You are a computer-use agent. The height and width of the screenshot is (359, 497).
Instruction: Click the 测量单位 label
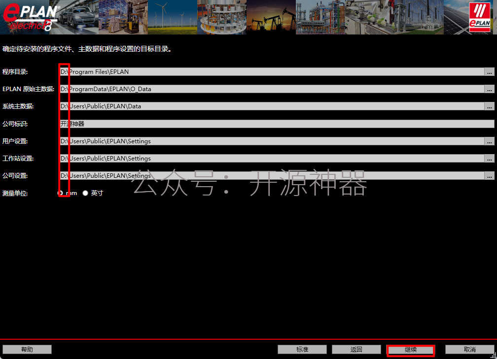click(x=15, y=193)
